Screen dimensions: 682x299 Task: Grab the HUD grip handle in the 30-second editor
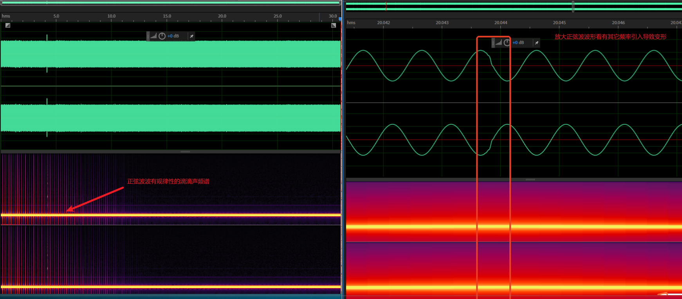pyautogui.click(x=148, y=36)
